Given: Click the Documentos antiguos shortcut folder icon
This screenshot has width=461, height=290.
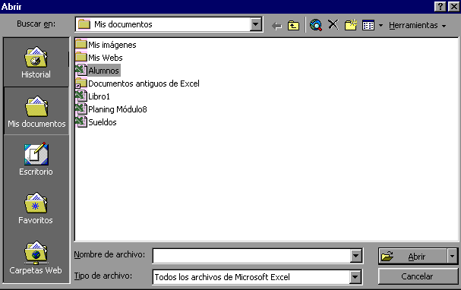Looking at the screenshot, I should (81, 84).
